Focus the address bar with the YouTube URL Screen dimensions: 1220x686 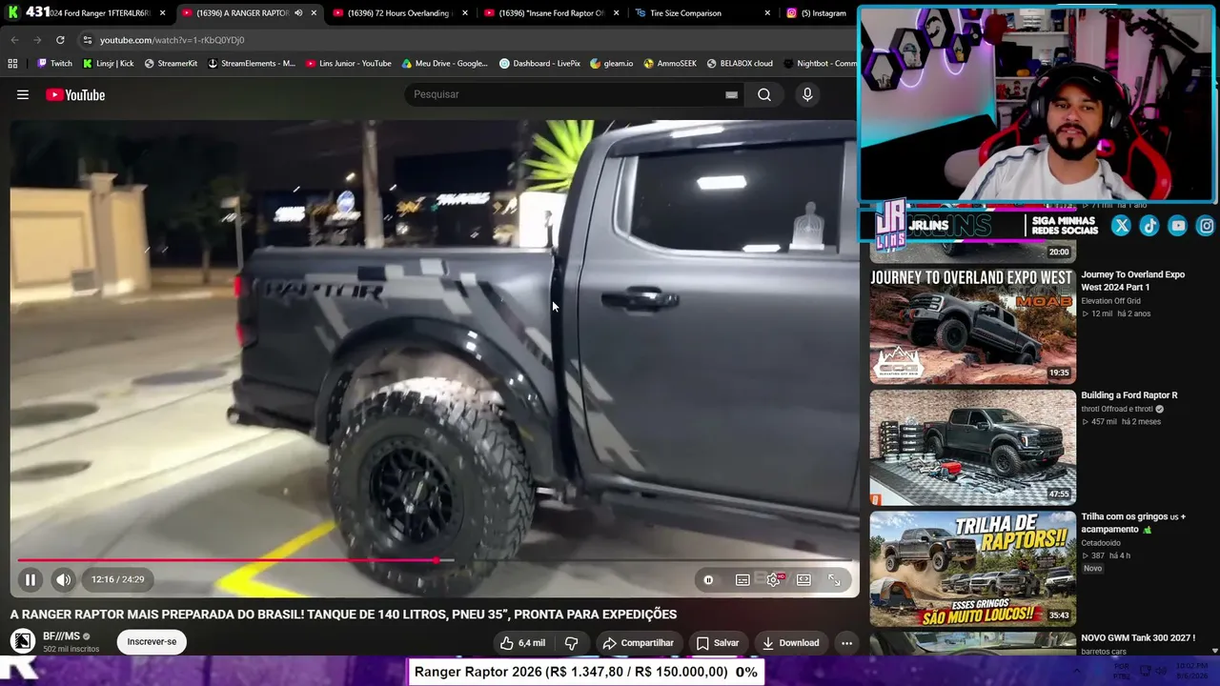(x=467, y=40)
